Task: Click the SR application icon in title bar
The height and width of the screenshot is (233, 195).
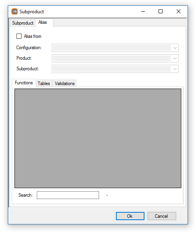Action: coord(14,11)
